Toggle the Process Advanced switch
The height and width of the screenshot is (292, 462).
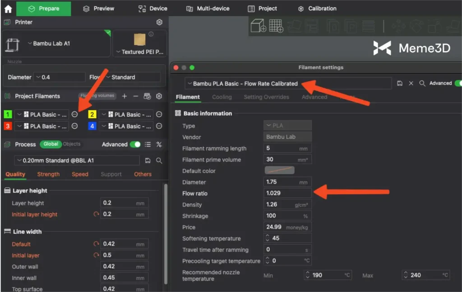pyautogui.click(x=135, y=144)
